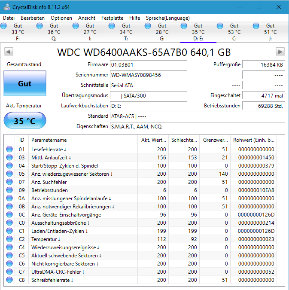Image resolution: width=289 pixels, height=290 pixels.
Task: Open the Optionen menu
Action: pos(61,18)
